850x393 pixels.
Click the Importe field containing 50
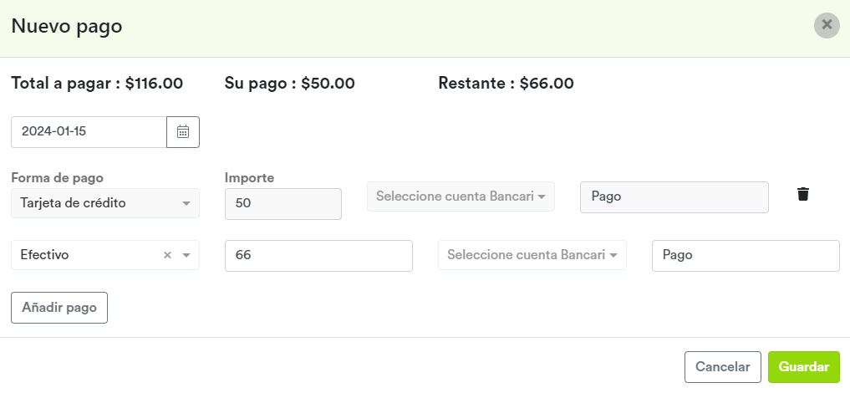[x=283, y=204]
